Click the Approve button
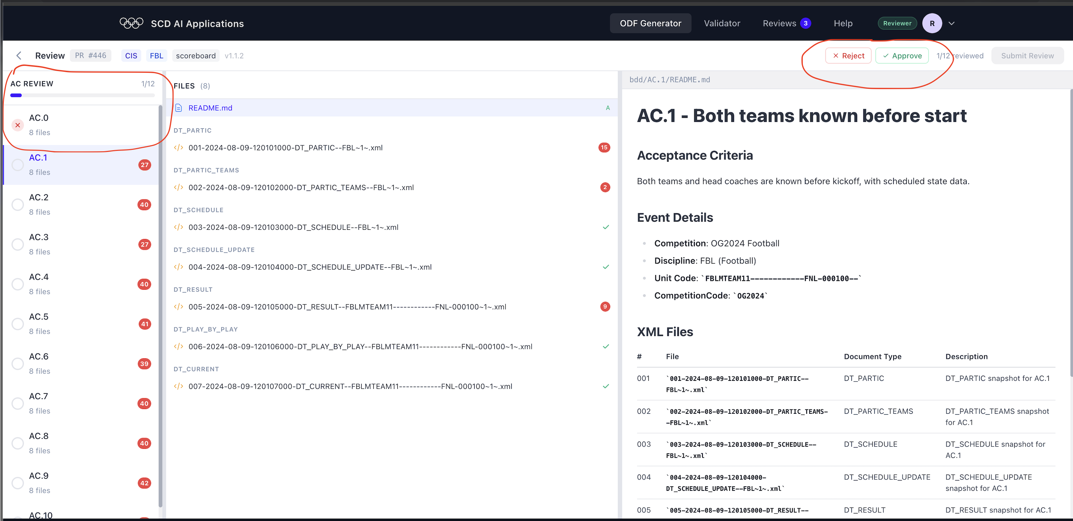Screen dimensions: 1073x521 [x=902, y=55]
